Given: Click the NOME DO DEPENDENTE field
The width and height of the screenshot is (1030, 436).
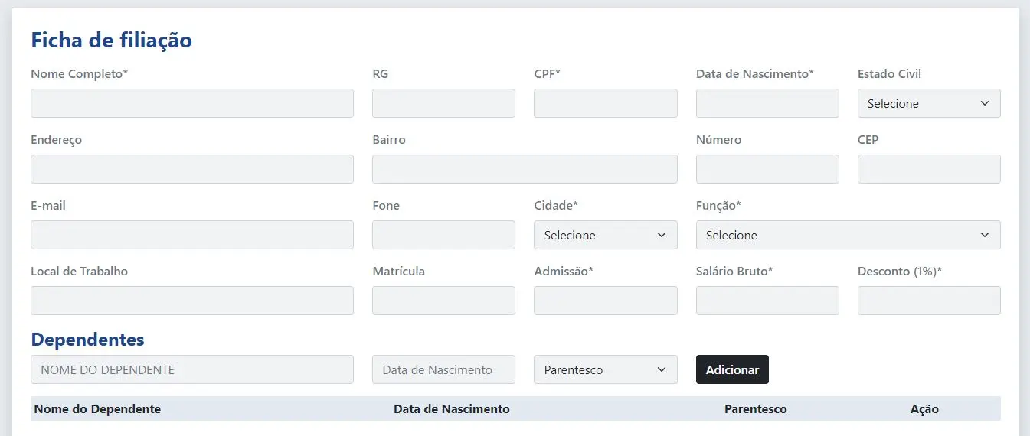Looking at the screenshot, I should [191, 369].
